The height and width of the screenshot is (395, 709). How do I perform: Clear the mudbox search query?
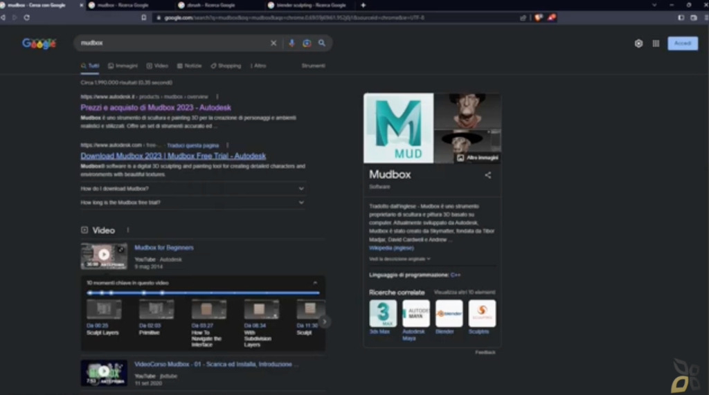click(273, 43)
